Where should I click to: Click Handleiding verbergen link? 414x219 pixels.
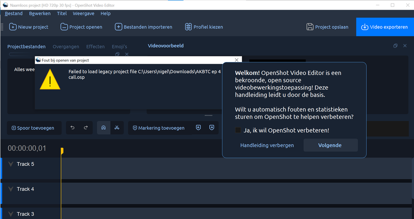[267, 145]
